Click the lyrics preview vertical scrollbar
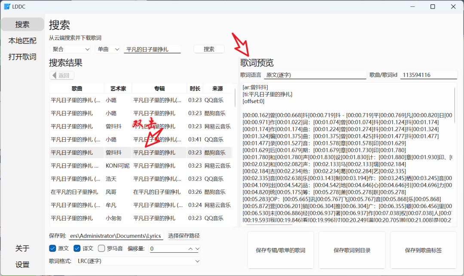 455,105
